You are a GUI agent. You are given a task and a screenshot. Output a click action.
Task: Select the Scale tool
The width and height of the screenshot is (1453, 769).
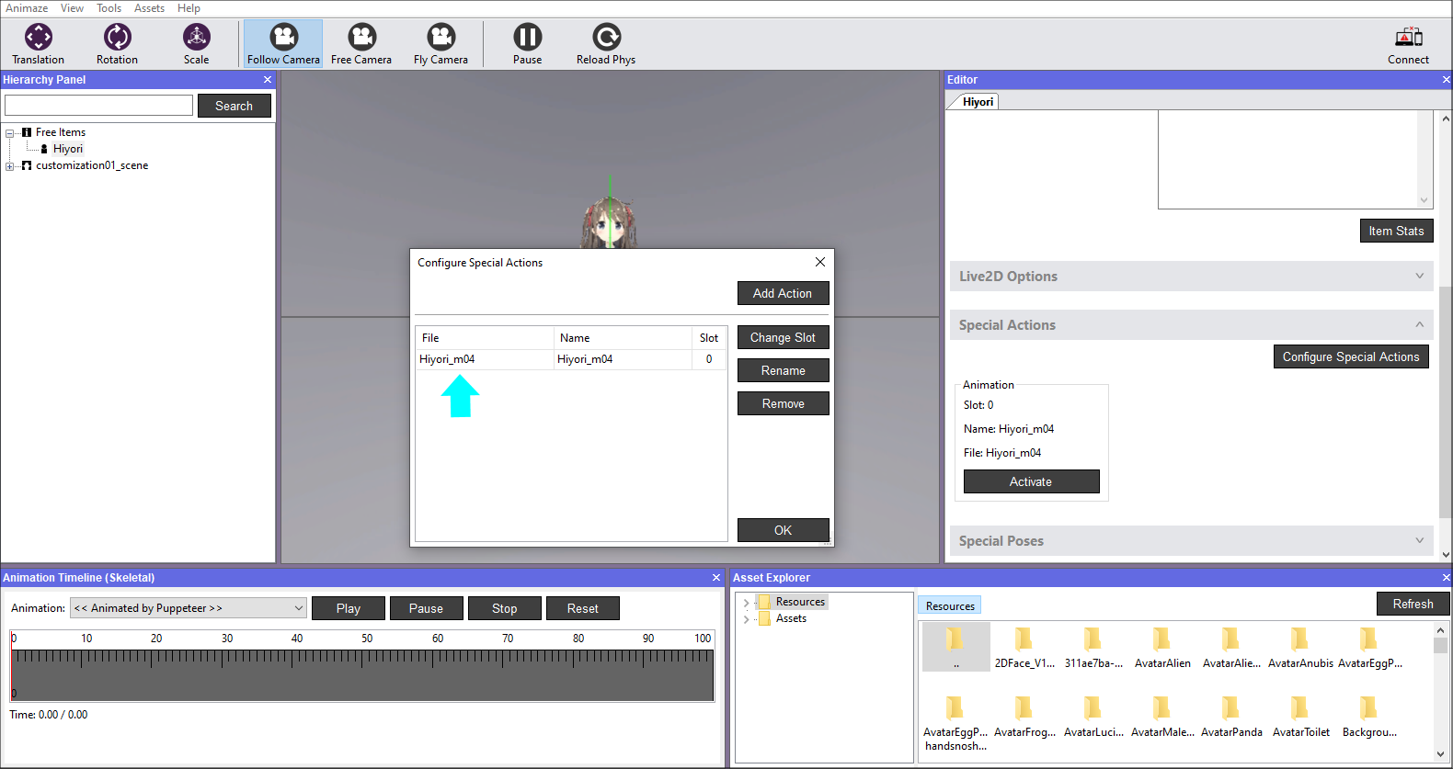[196, 44]
